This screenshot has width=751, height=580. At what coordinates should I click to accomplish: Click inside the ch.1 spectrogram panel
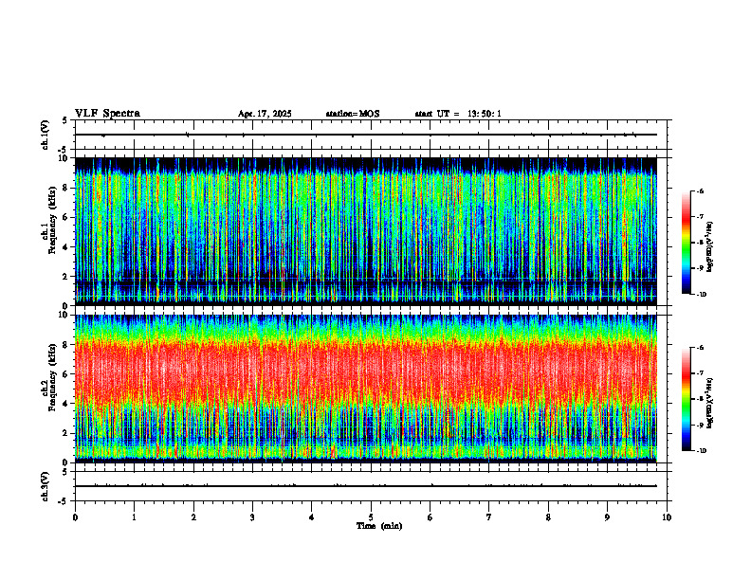click(365, 231)
